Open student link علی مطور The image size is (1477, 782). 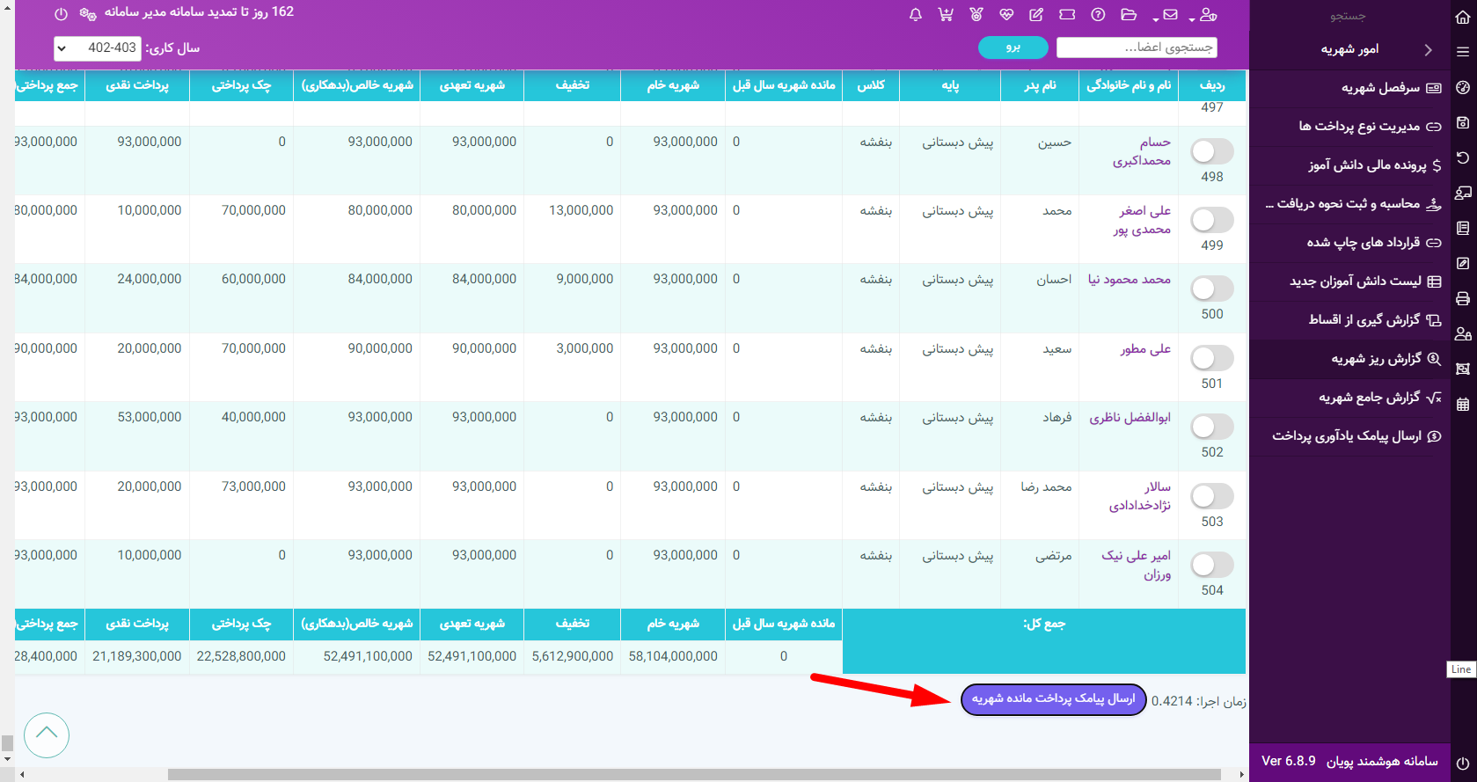point(1145,349)
